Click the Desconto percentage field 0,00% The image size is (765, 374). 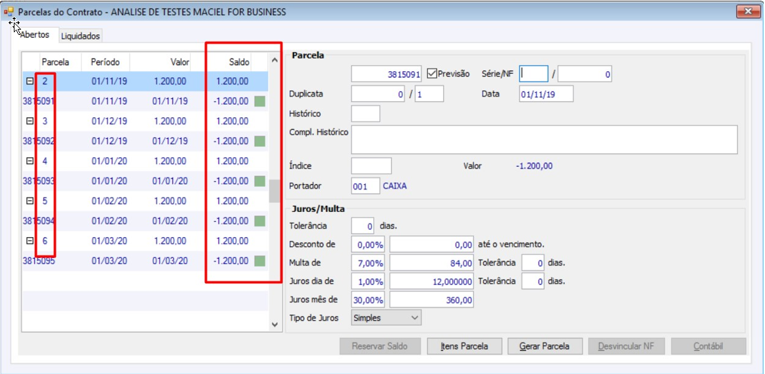coord(368,244)
